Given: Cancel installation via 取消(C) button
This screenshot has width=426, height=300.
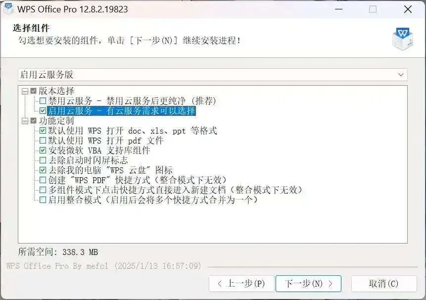Looking at the screenshot, I should pyautogui.click(x=384, y=284).
